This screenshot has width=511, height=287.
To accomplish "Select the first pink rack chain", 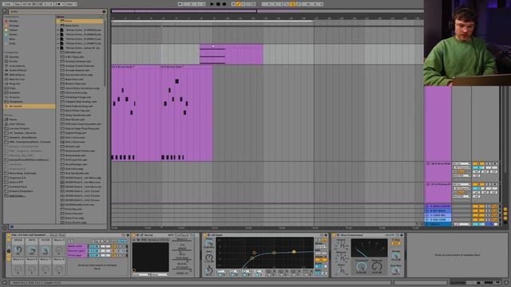I will (x=77, y=246).
